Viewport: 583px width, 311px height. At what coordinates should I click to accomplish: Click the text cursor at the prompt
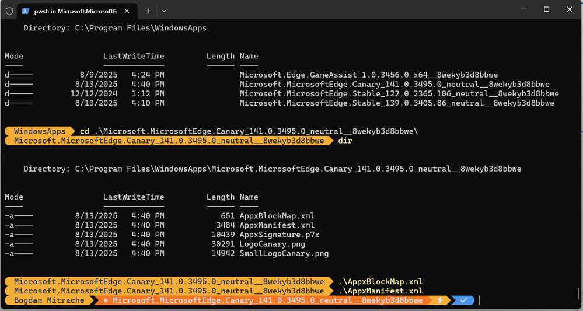pyautogui.click(x=480, y=300)
